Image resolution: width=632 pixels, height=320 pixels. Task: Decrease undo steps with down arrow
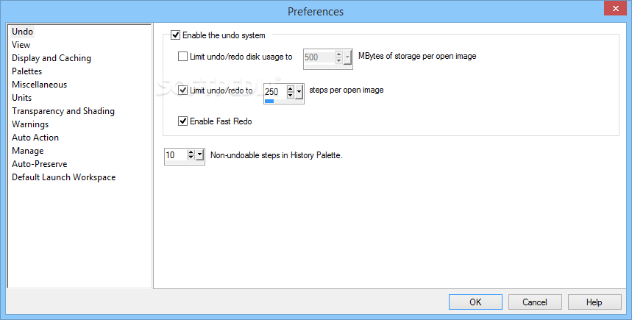click(x=290, y=95)
